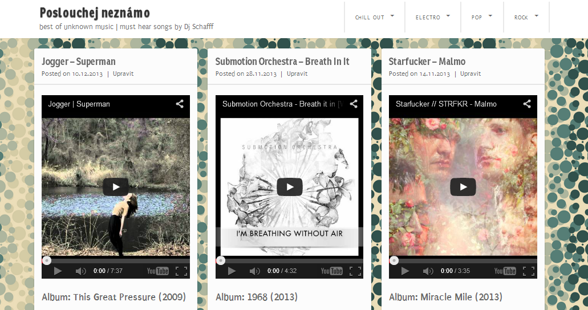This screenshot has width=588, height=310.
Task: Share the Jogger Superman video
Action: (x=180, y=104)
